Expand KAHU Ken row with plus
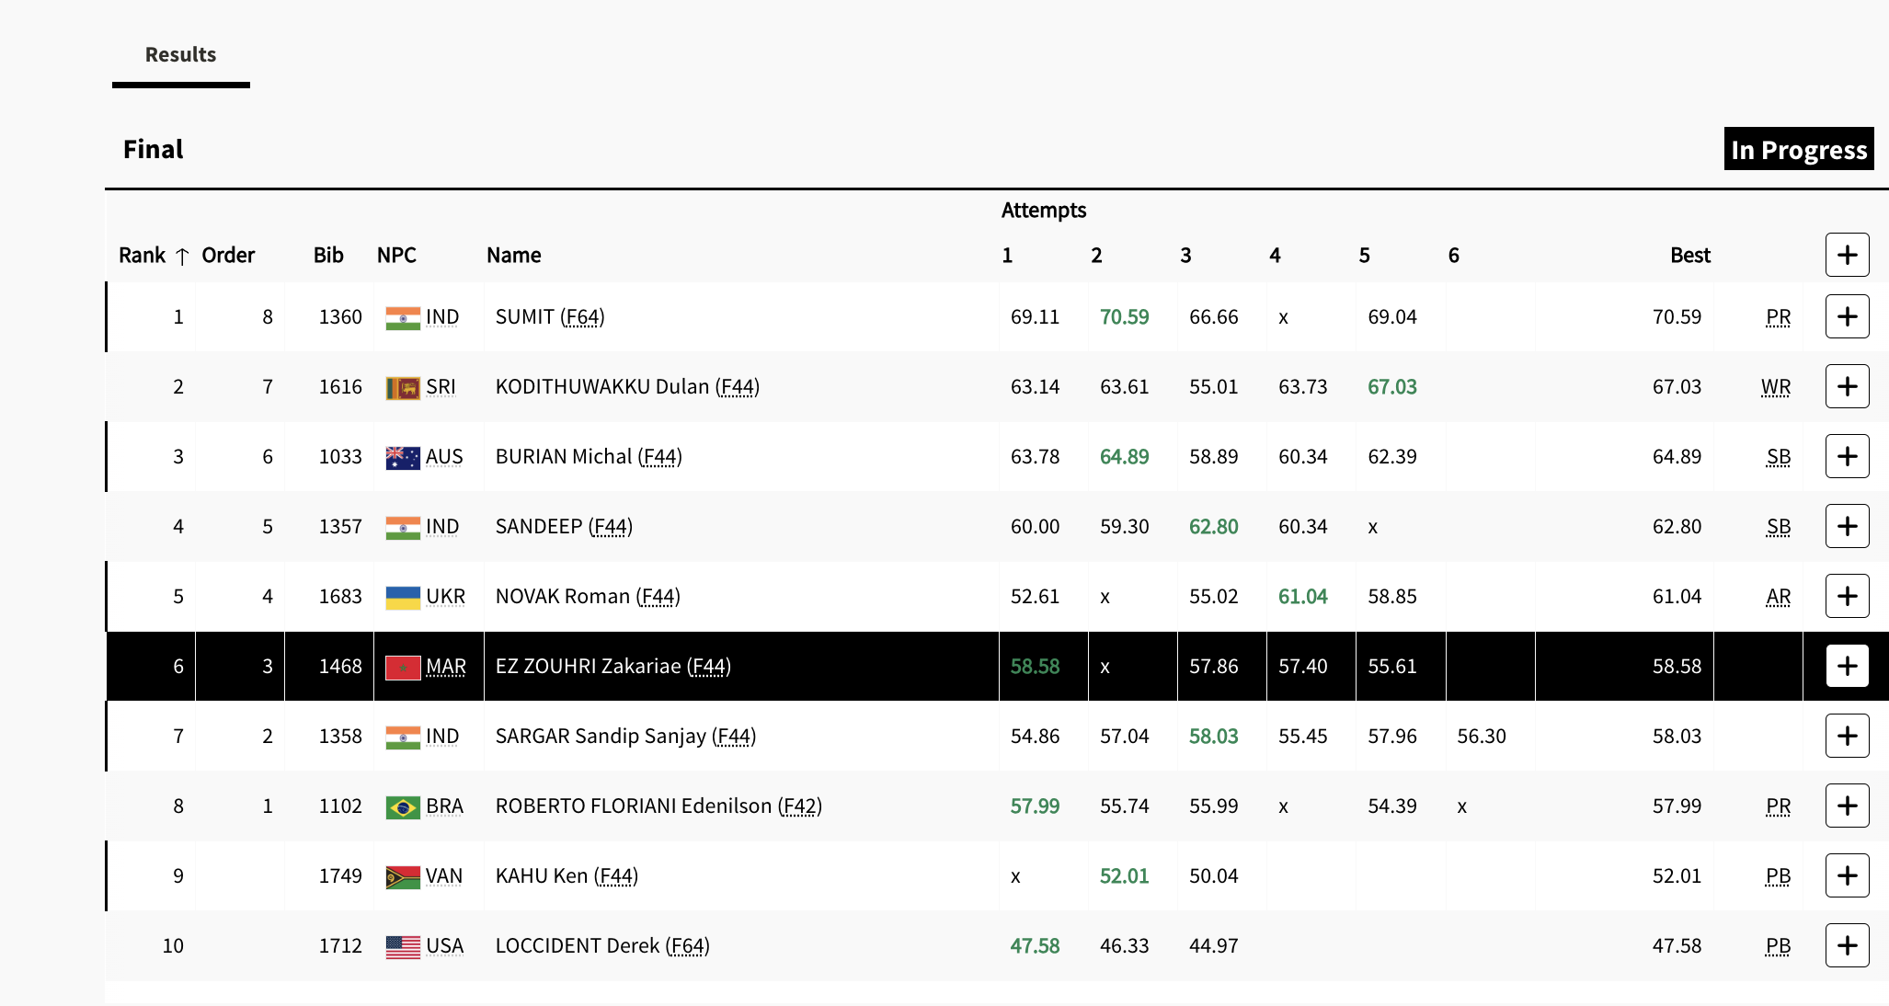 (1847, 876)
